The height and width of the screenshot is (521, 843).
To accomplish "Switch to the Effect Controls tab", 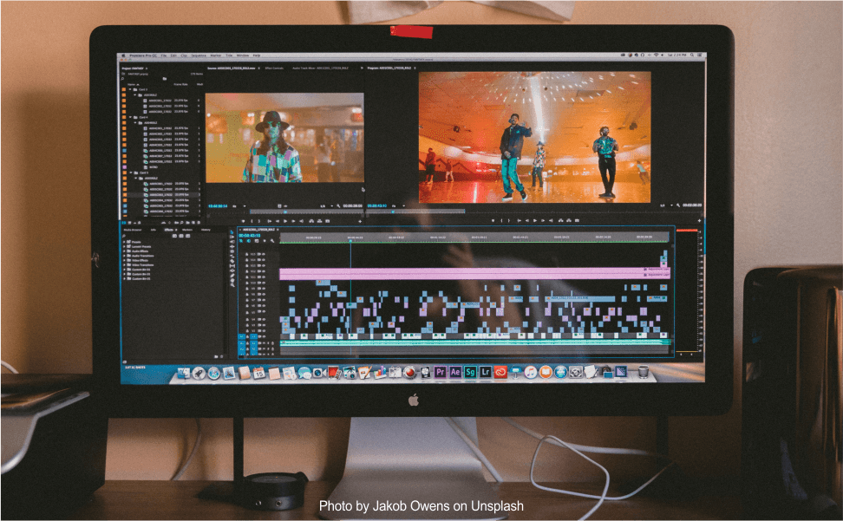I will pos(274,68).
